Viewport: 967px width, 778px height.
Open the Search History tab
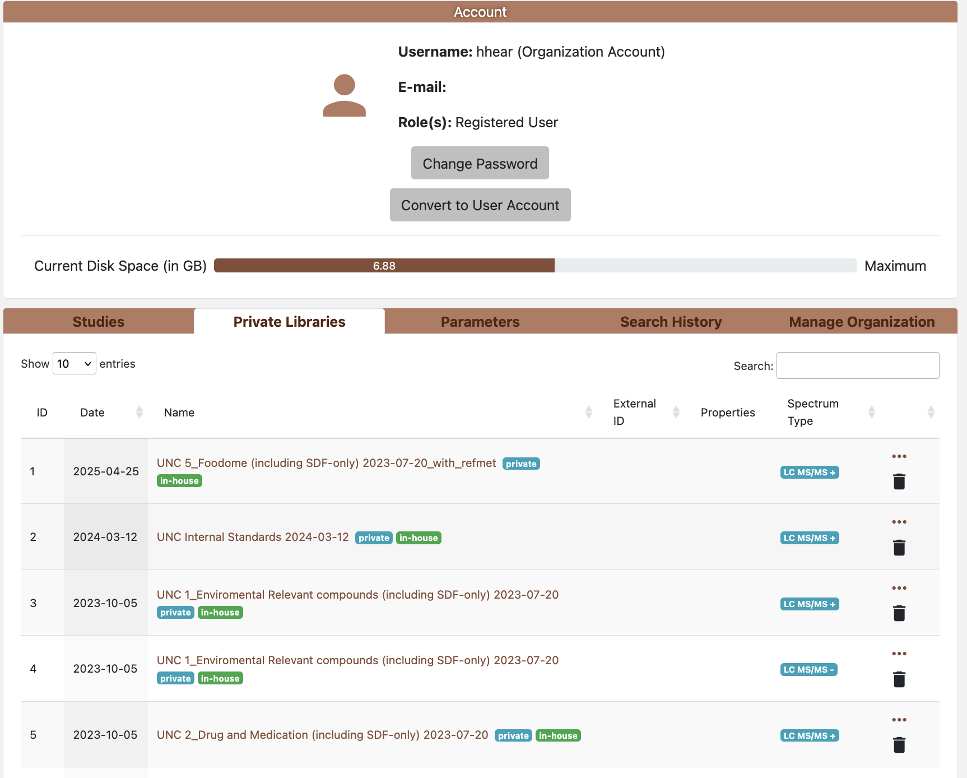pos(671,322)
